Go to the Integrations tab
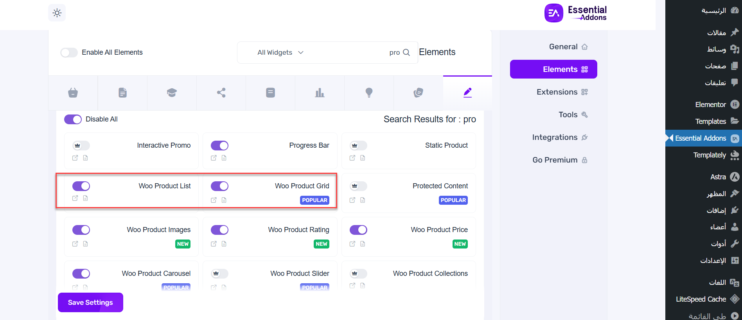 tap(555, 137)
